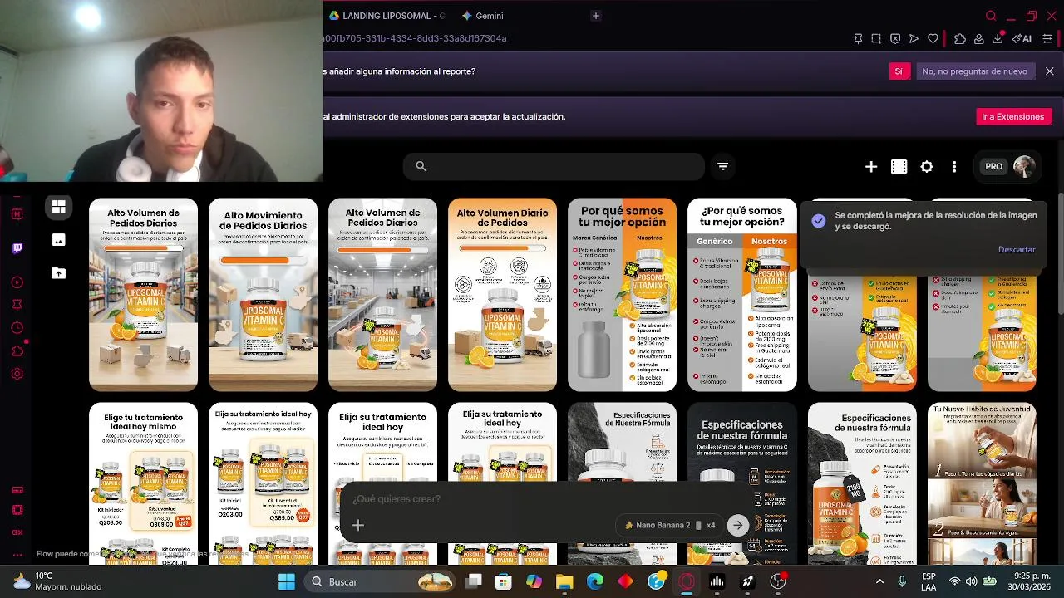This screenshot has height=598, width=1064.
Task: Open the Por qué somos tu mejor opción thumbnail
Action: coord(622,295)
